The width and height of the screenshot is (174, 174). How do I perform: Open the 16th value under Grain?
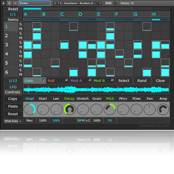97,120
